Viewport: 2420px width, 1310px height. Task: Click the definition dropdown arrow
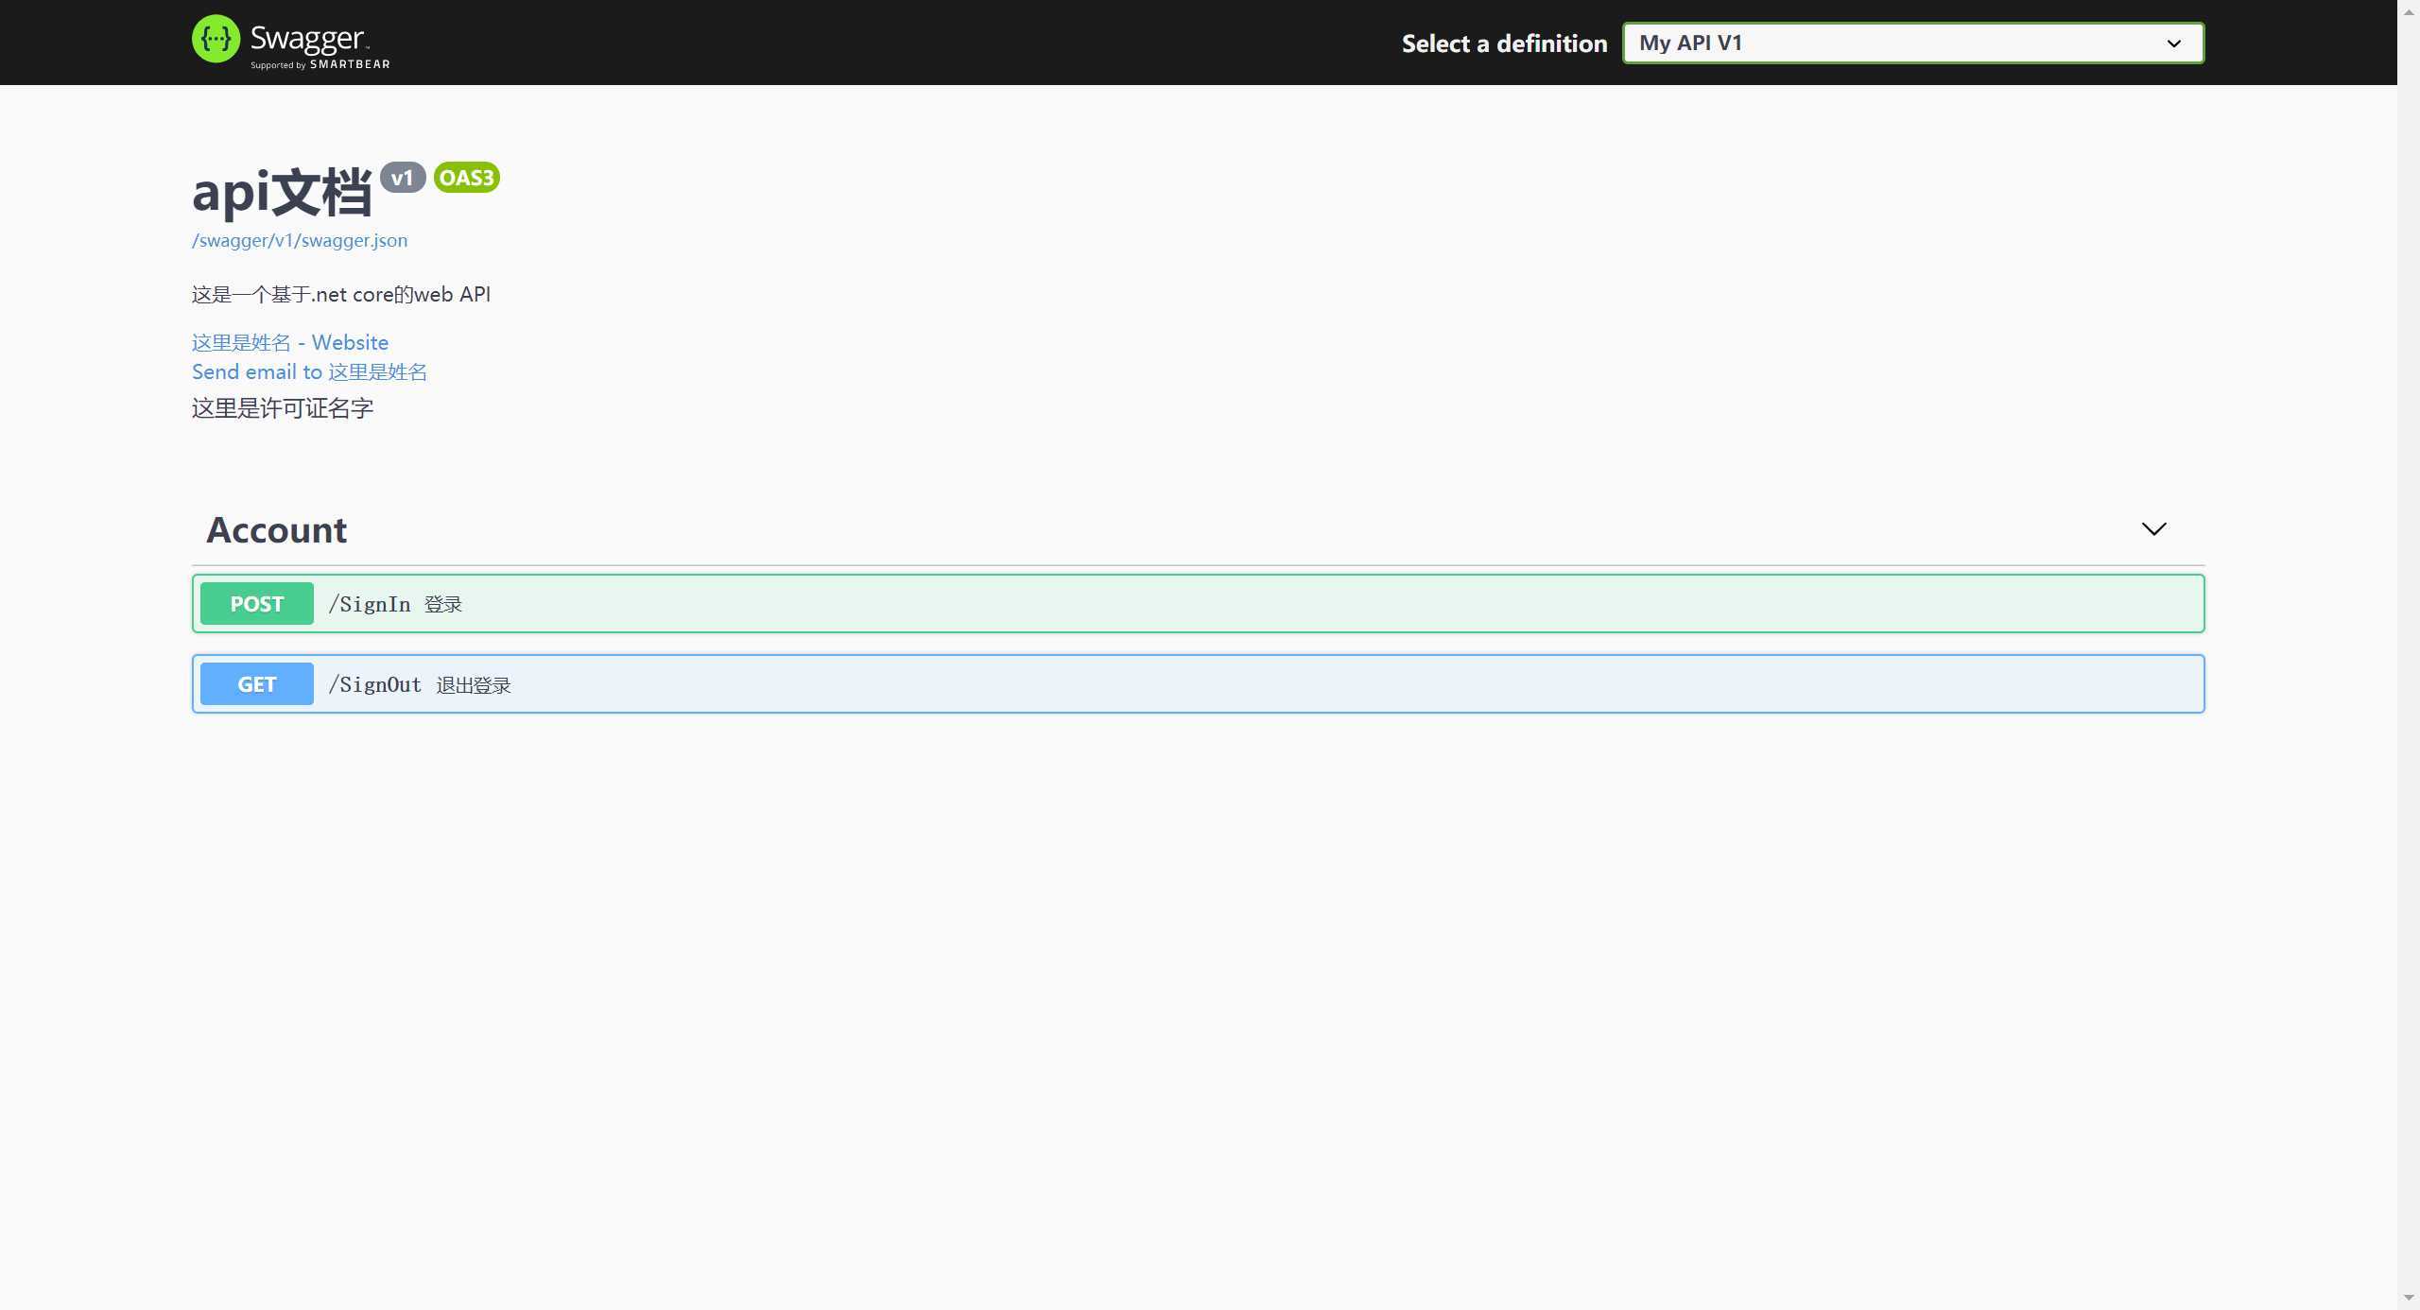point(2173,43)
